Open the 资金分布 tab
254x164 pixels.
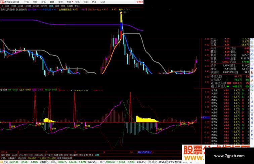22,158
